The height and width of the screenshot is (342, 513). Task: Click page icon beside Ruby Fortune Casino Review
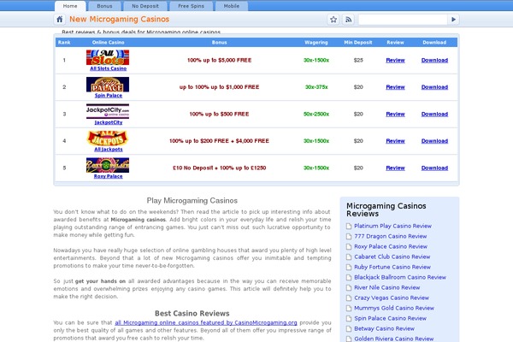pos(349,267)
